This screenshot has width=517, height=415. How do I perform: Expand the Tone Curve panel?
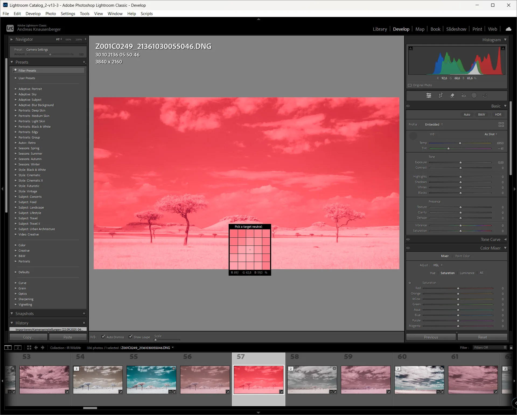(x=490, y=240)
